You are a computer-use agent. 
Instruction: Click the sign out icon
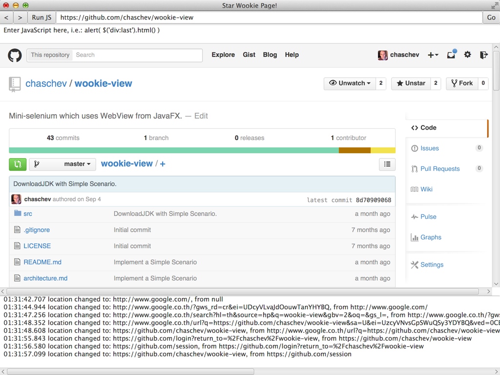coord(484,55)
